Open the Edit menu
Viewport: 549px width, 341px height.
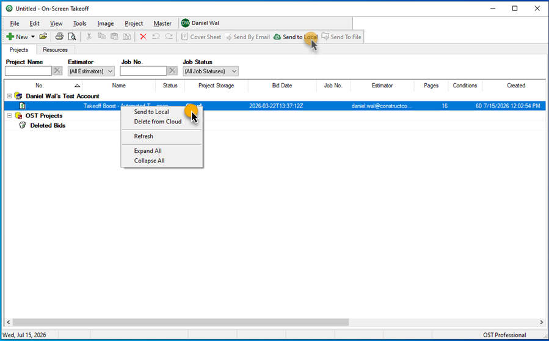[x=34, y=23]
